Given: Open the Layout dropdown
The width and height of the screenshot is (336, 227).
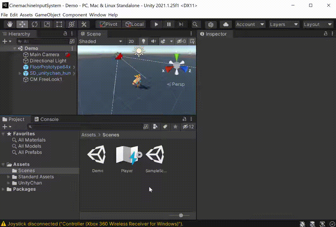Looking at the screenshot, I should (x=318, y=24).
